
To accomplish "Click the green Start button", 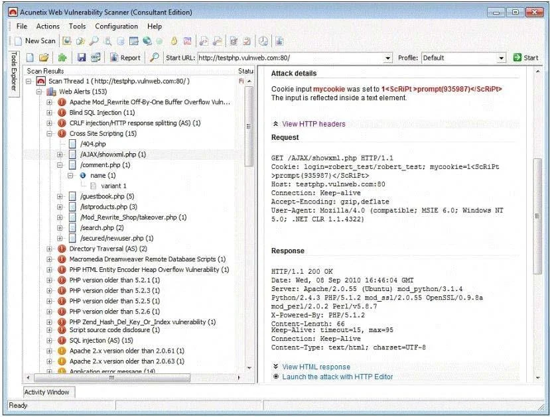I will click(x=525, y=58).
